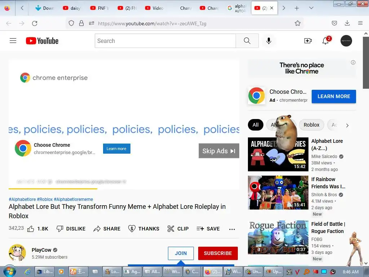Image resolution: width=369 pixels, height=277 pixels.
Task: Click the #Alphabetlorememe hashtag
Action: click(74, 199)
